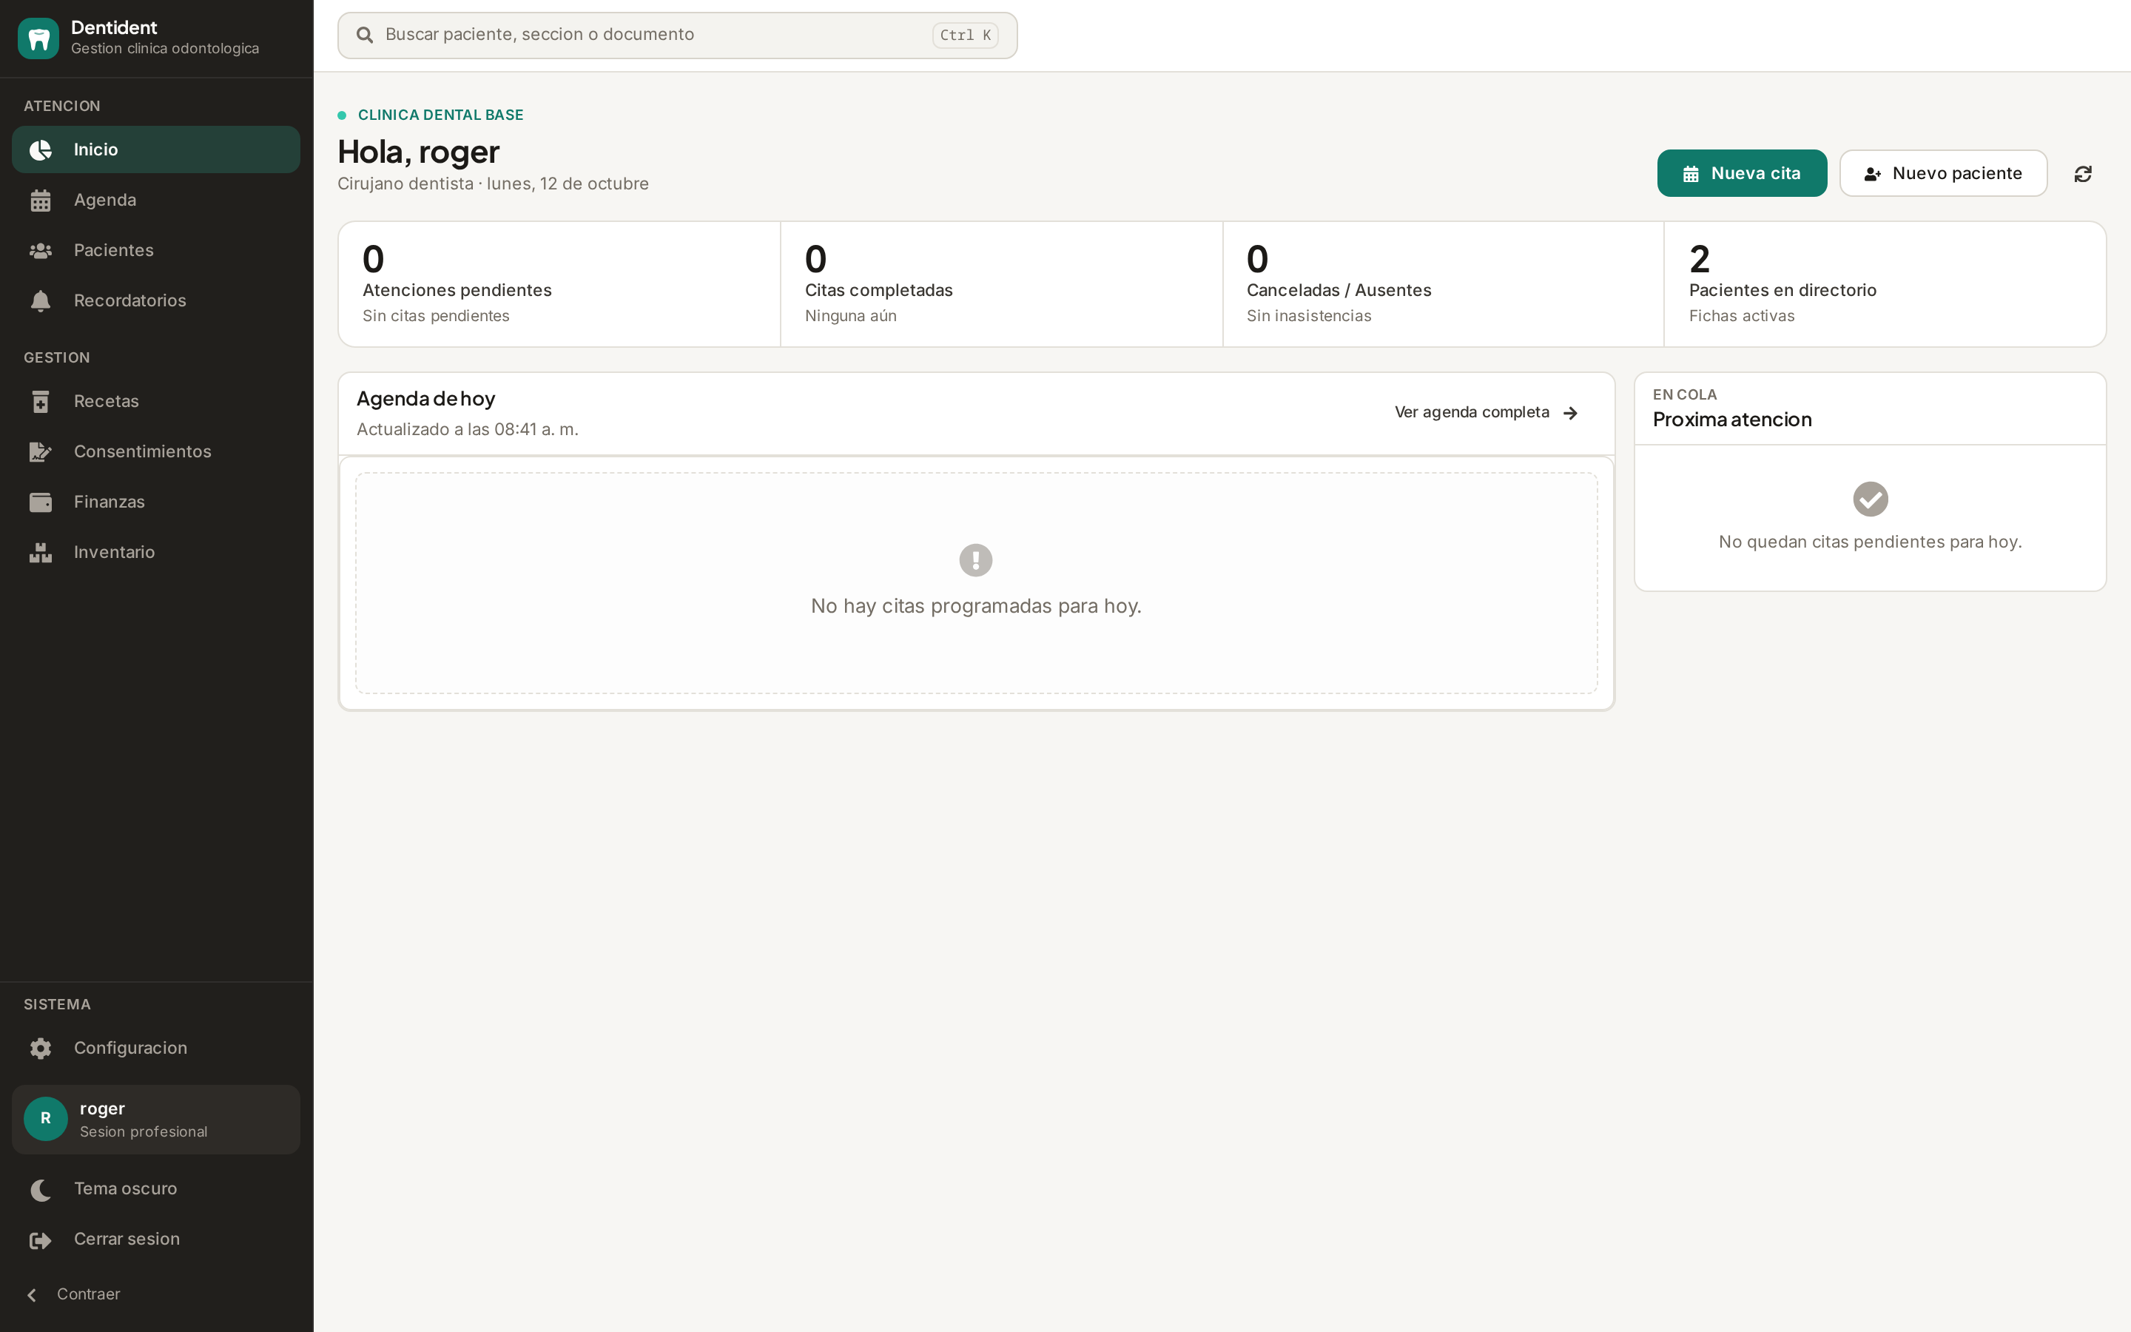Click the Inicio pie-chart icon
This screenshot has width=2131, height=1332.
pyautogui.click(x=41, y=149)
